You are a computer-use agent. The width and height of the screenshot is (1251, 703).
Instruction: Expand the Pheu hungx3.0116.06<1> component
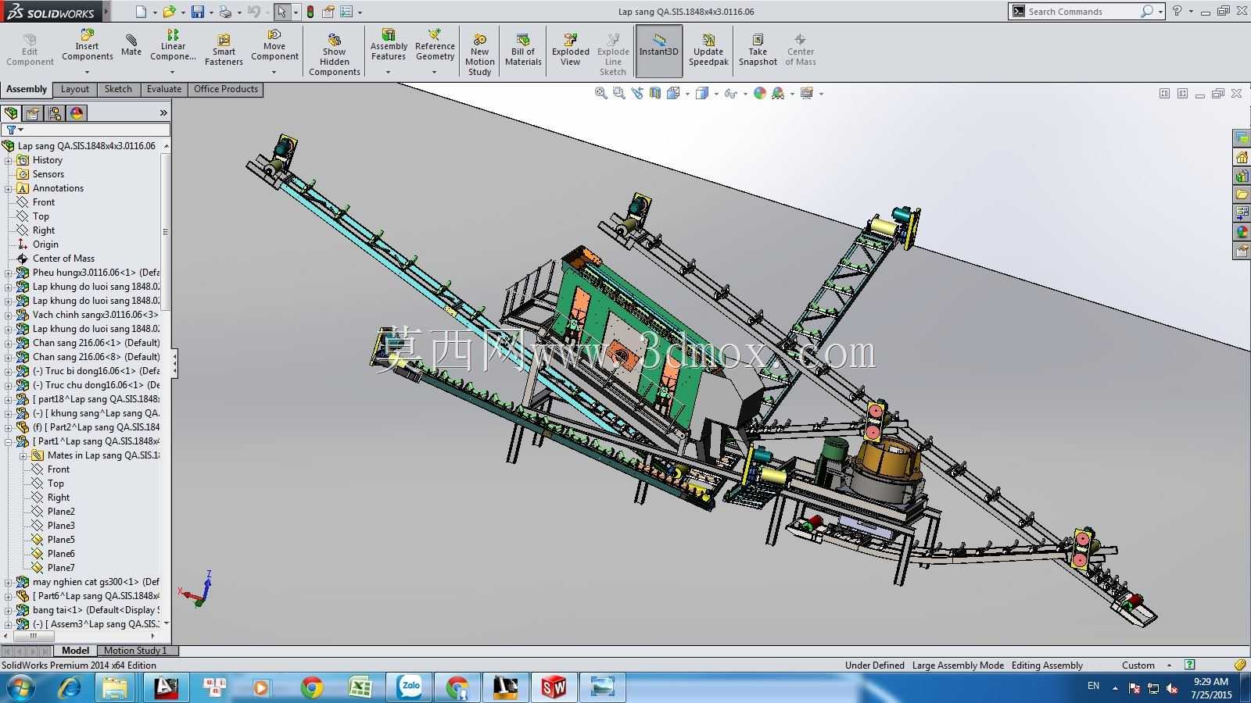[x=8, y=273]
